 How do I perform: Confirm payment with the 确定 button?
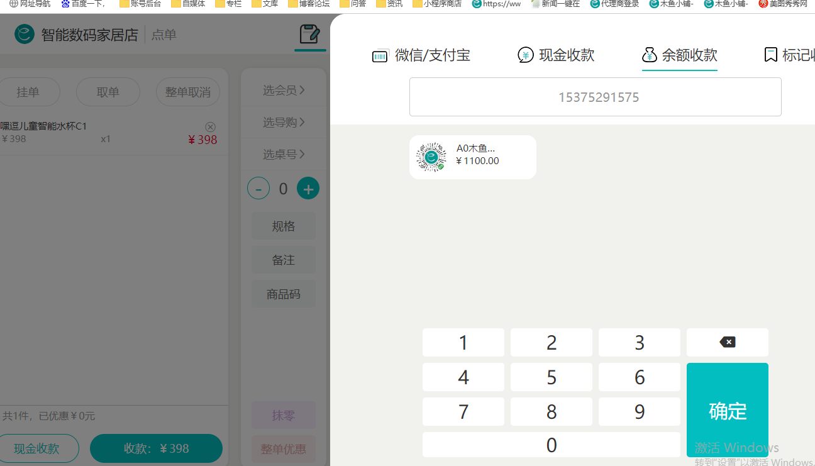(728, 410)
